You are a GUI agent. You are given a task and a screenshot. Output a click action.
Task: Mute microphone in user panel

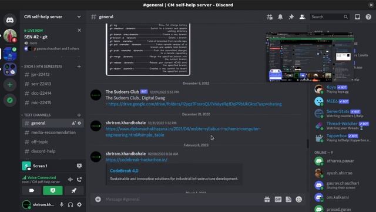coord(62,204)
